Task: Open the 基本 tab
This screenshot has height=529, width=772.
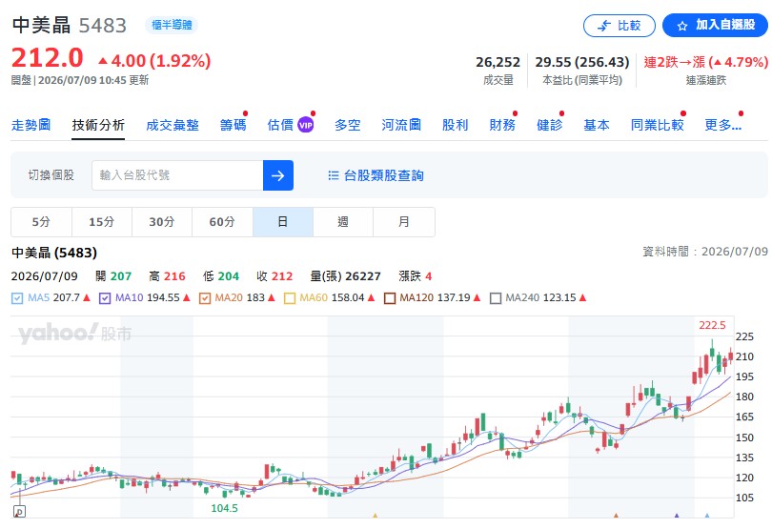Action: pos(597,125)
